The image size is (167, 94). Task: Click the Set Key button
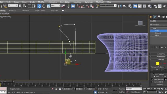pos(122,92)
